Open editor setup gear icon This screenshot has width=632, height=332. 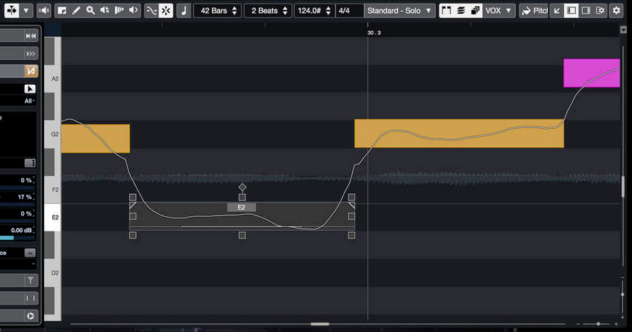(x=616, y=11)
